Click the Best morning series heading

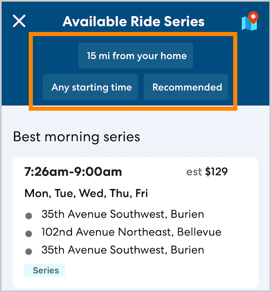[x=76, y=137]
